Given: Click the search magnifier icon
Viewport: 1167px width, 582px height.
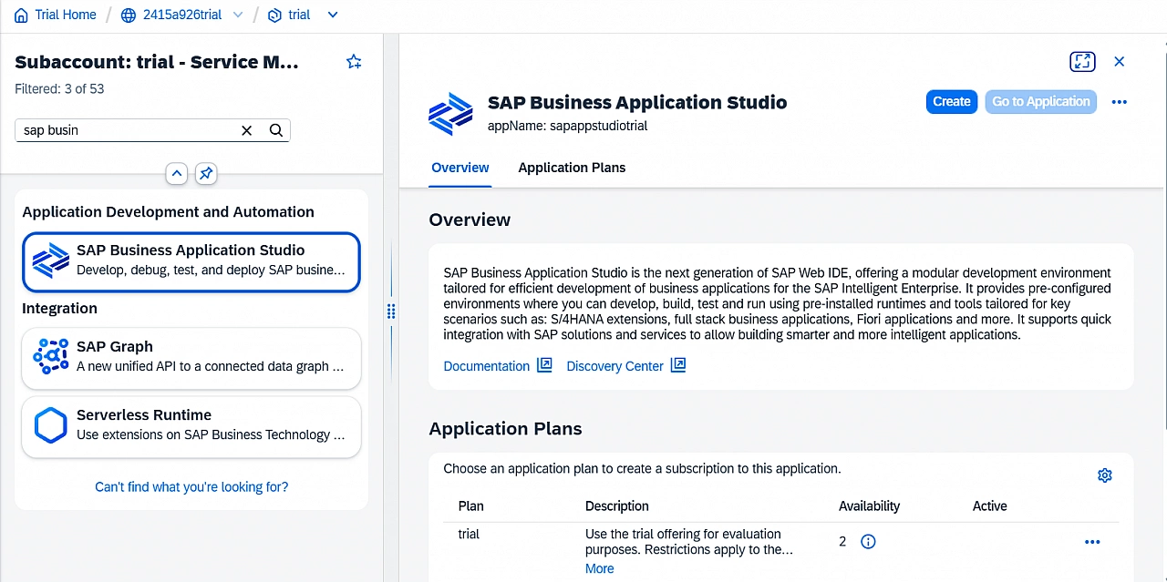Looking at the screenshot, I should tap(276, 130).
